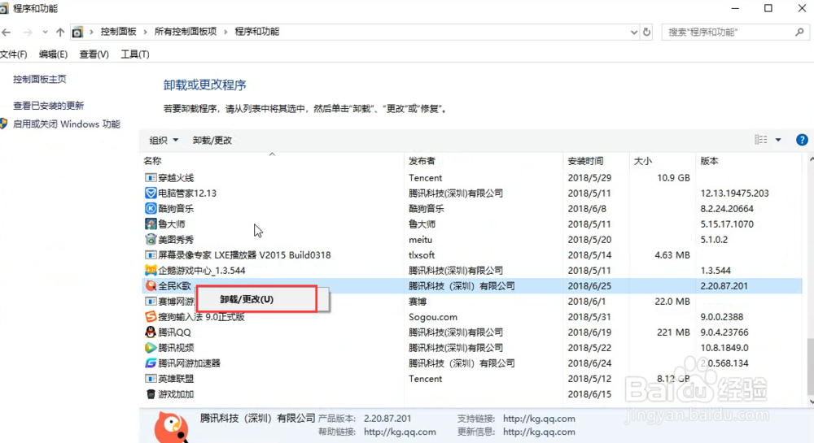Open help with the blue question mark icon
Viewport: 814px width, 443px height.
coord(802,140)
